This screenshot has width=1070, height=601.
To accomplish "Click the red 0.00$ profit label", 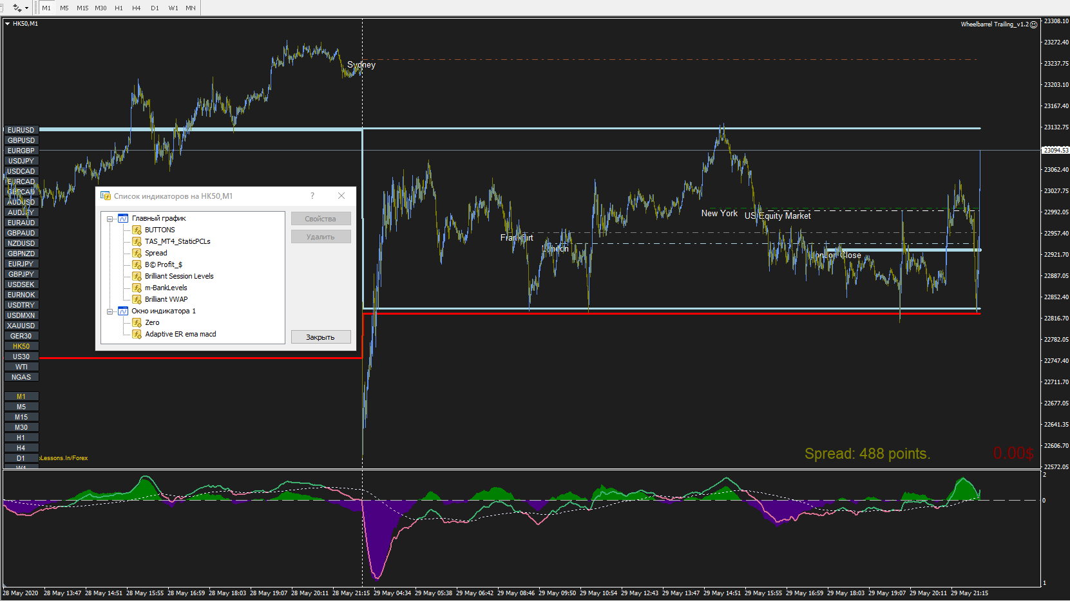I will [x=1013, y=453].
